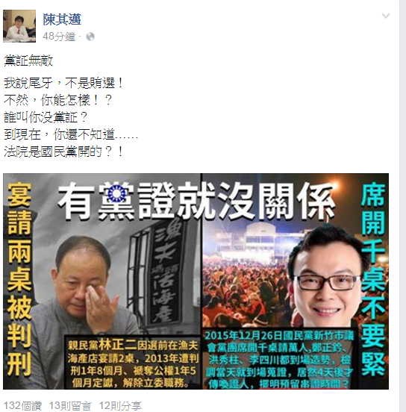Viewport: 406px width, 412px height.
Task: Click the 席開千桌不要緊 cyan vertical caption
Action: pyautogui.click(x=373, y=279)
